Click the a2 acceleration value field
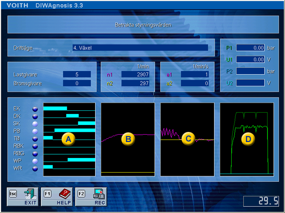 click(x=195, y=83)
